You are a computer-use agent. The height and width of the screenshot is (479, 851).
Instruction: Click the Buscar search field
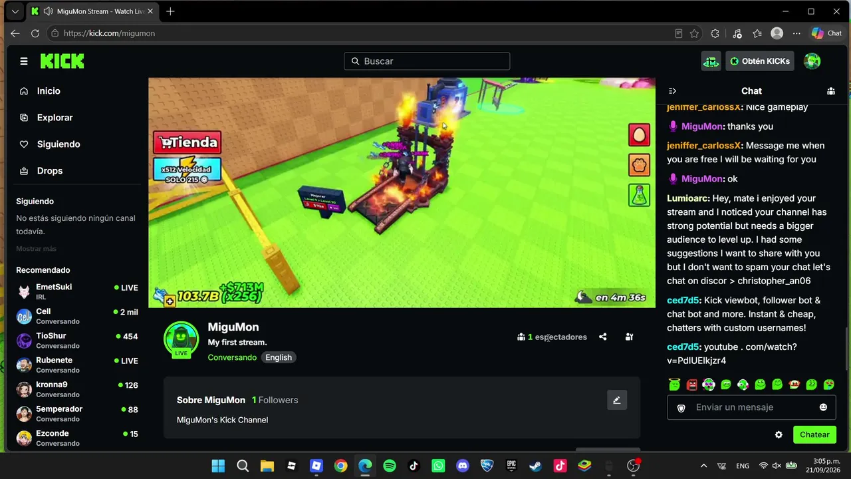click(x=427, y=61)
